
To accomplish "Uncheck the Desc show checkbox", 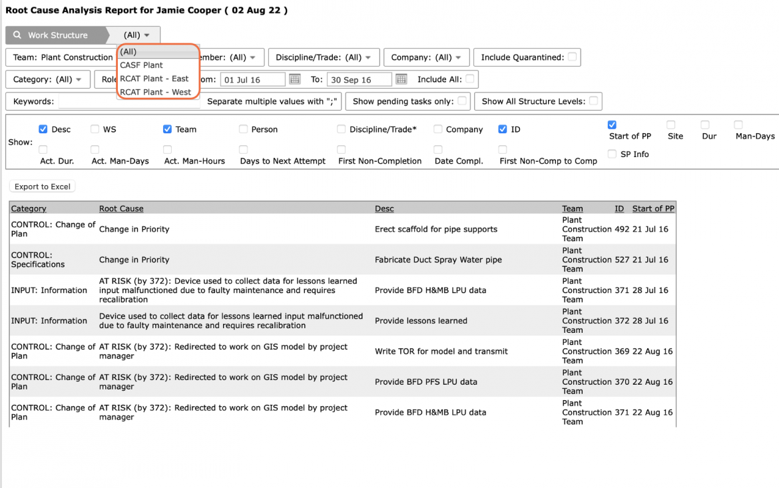I will 43,129.
